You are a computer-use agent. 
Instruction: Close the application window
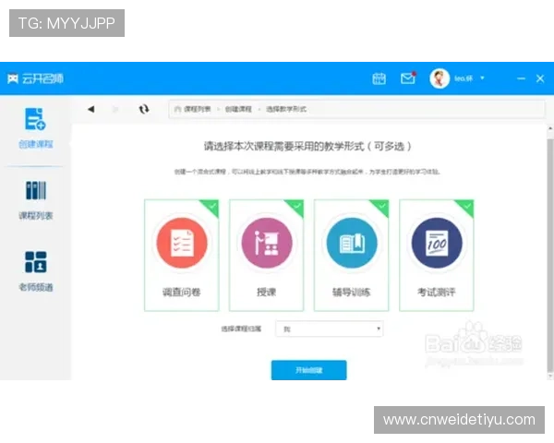point(540,78)
